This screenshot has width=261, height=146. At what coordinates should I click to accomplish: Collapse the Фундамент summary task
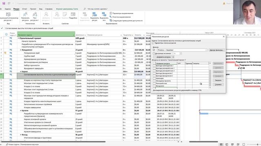21,50
